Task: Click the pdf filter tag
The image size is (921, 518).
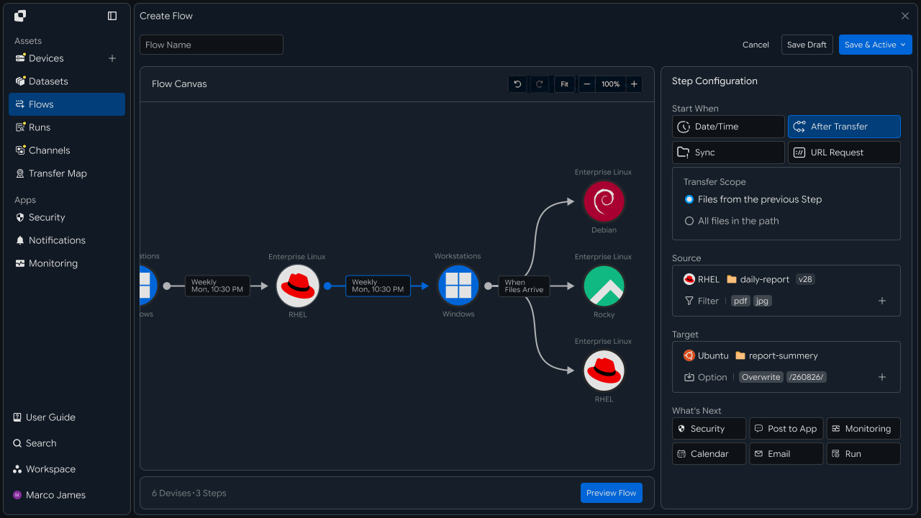Action: (x=740, y=301)
